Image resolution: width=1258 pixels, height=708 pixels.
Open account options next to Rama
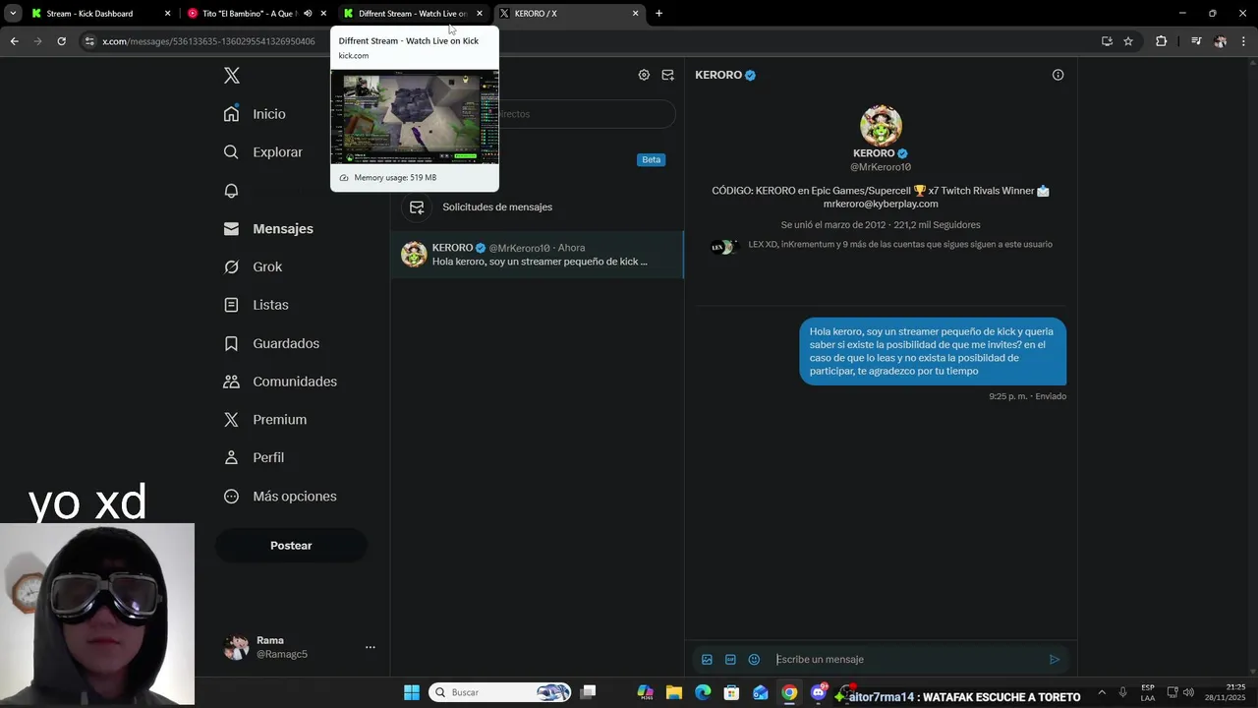(x=371, y=647)
